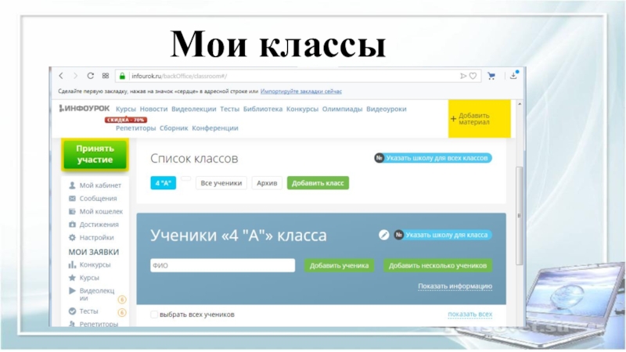Click the gear icon beside Настройки

pyautogui.click(x=72, y=238)
